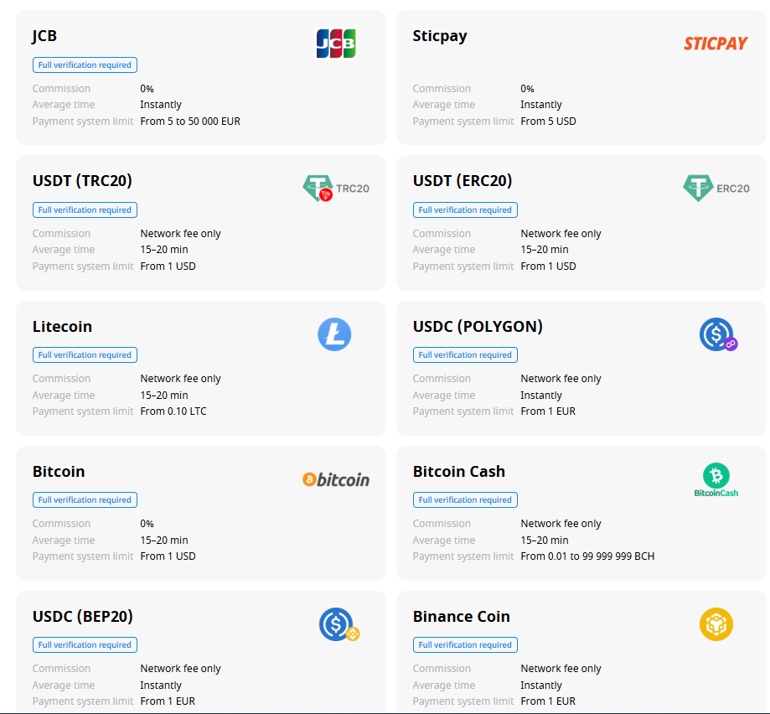Click 'From 0.01 to 99 999 999 BCH'
The width and height of the screenshot is (770, 714).
588,556
